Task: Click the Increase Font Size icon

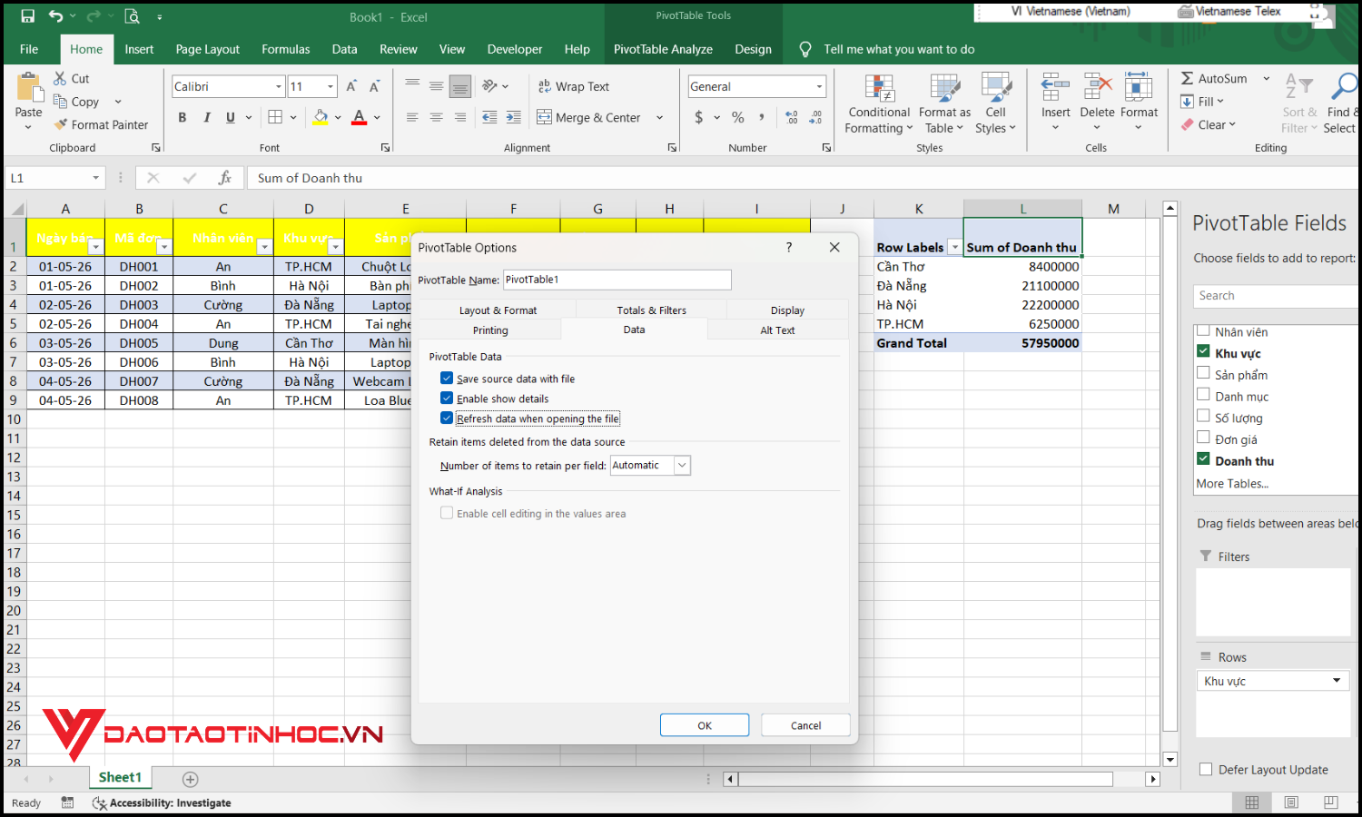Action: click(x=351, y=86)
